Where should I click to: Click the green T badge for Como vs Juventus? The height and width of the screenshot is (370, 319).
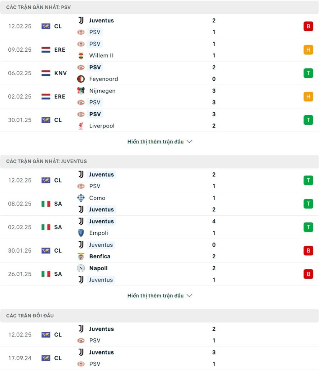[308, 204]
